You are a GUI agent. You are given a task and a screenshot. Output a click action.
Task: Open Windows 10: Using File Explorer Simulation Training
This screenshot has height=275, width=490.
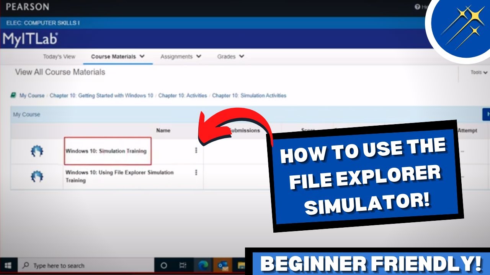(x=119, y=176)
